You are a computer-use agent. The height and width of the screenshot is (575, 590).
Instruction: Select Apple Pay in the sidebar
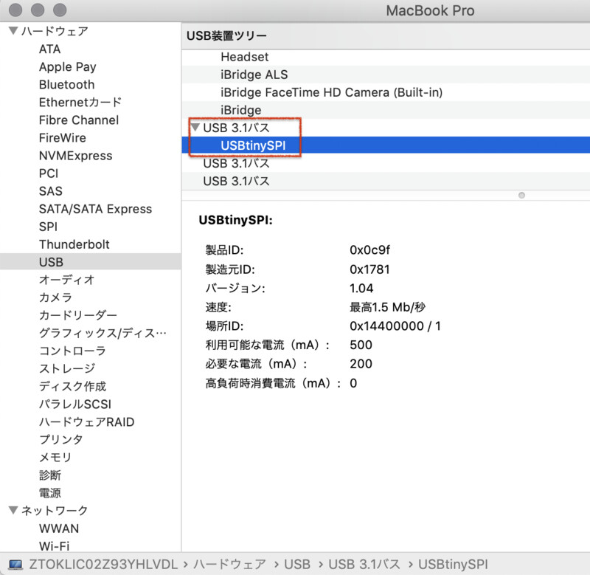click(x=68, y=67)
